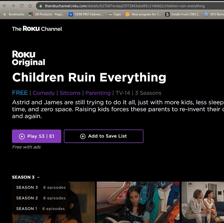Open the Emails From CMS bookmark
Viewport: 224px width, 223px height.
[x=183, y=14]
